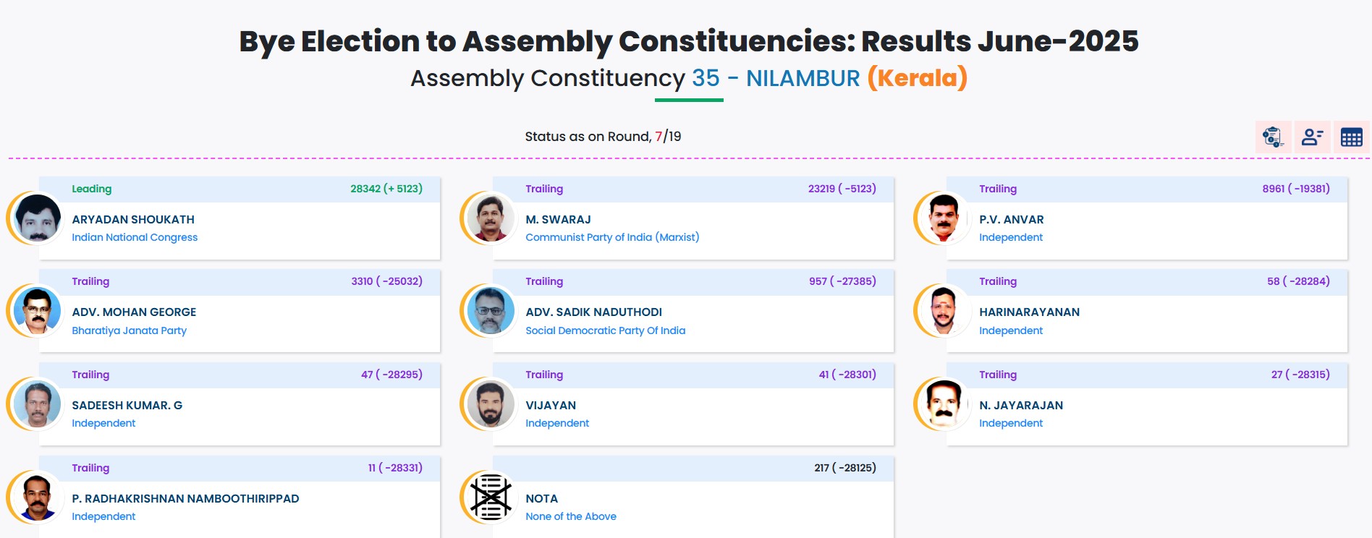Click the NOTA crossed-ballot icon

click(x=491, y=498)
